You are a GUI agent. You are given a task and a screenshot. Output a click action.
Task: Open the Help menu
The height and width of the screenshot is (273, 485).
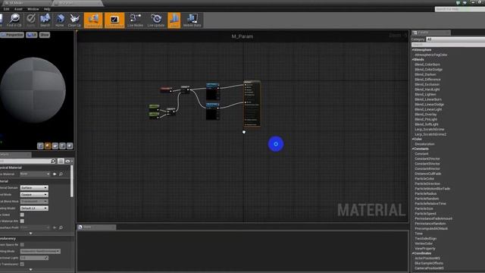coord(47,9)
